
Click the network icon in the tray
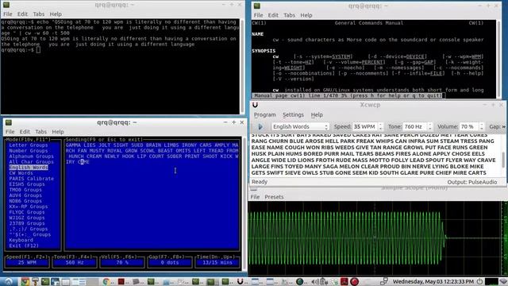point(384,281)
